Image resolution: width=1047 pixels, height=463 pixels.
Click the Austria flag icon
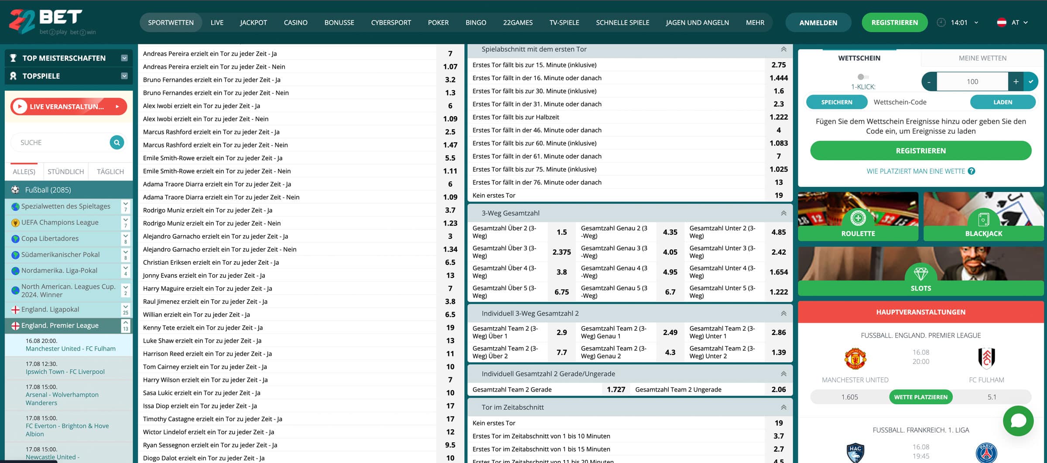click(x=1002, y=22)
